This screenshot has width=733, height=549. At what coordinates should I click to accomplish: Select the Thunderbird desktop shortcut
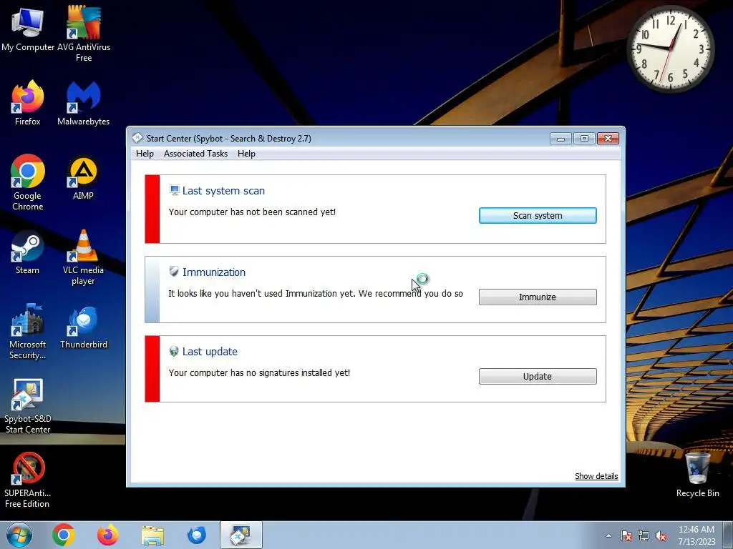[x=84, y=327]
